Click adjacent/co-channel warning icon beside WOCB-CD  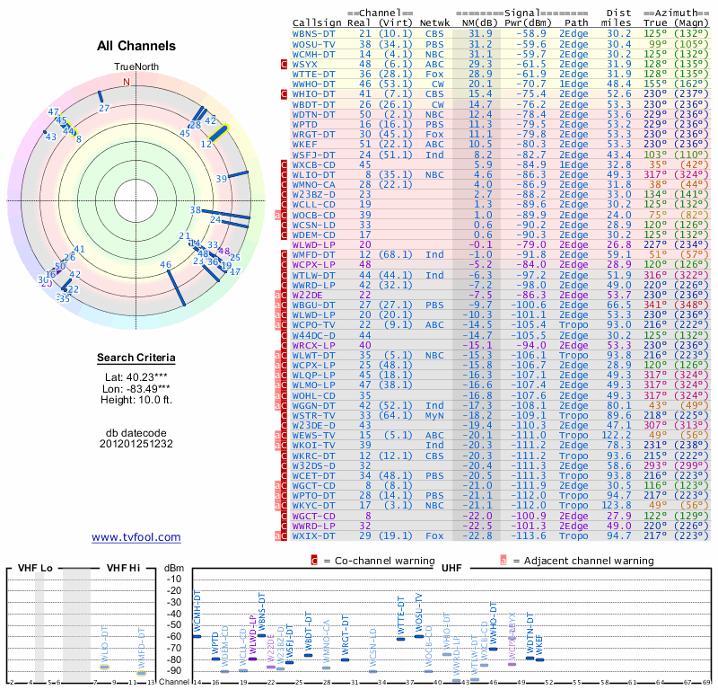click(x=281, y=216)
